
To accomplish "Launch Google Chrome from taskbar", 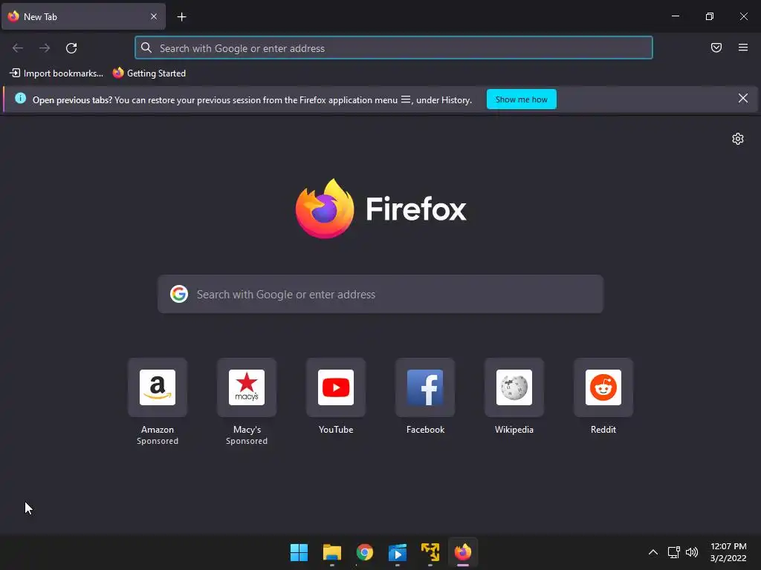I will coord(364,552).
